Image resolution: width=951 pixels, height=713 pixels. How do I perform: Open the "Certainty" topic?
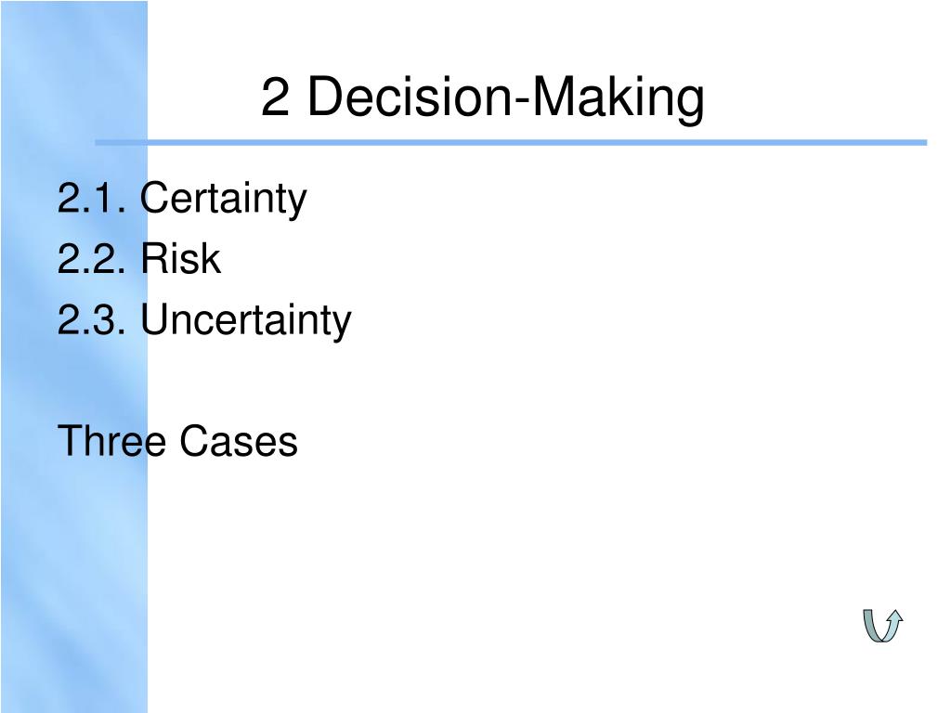224,199
